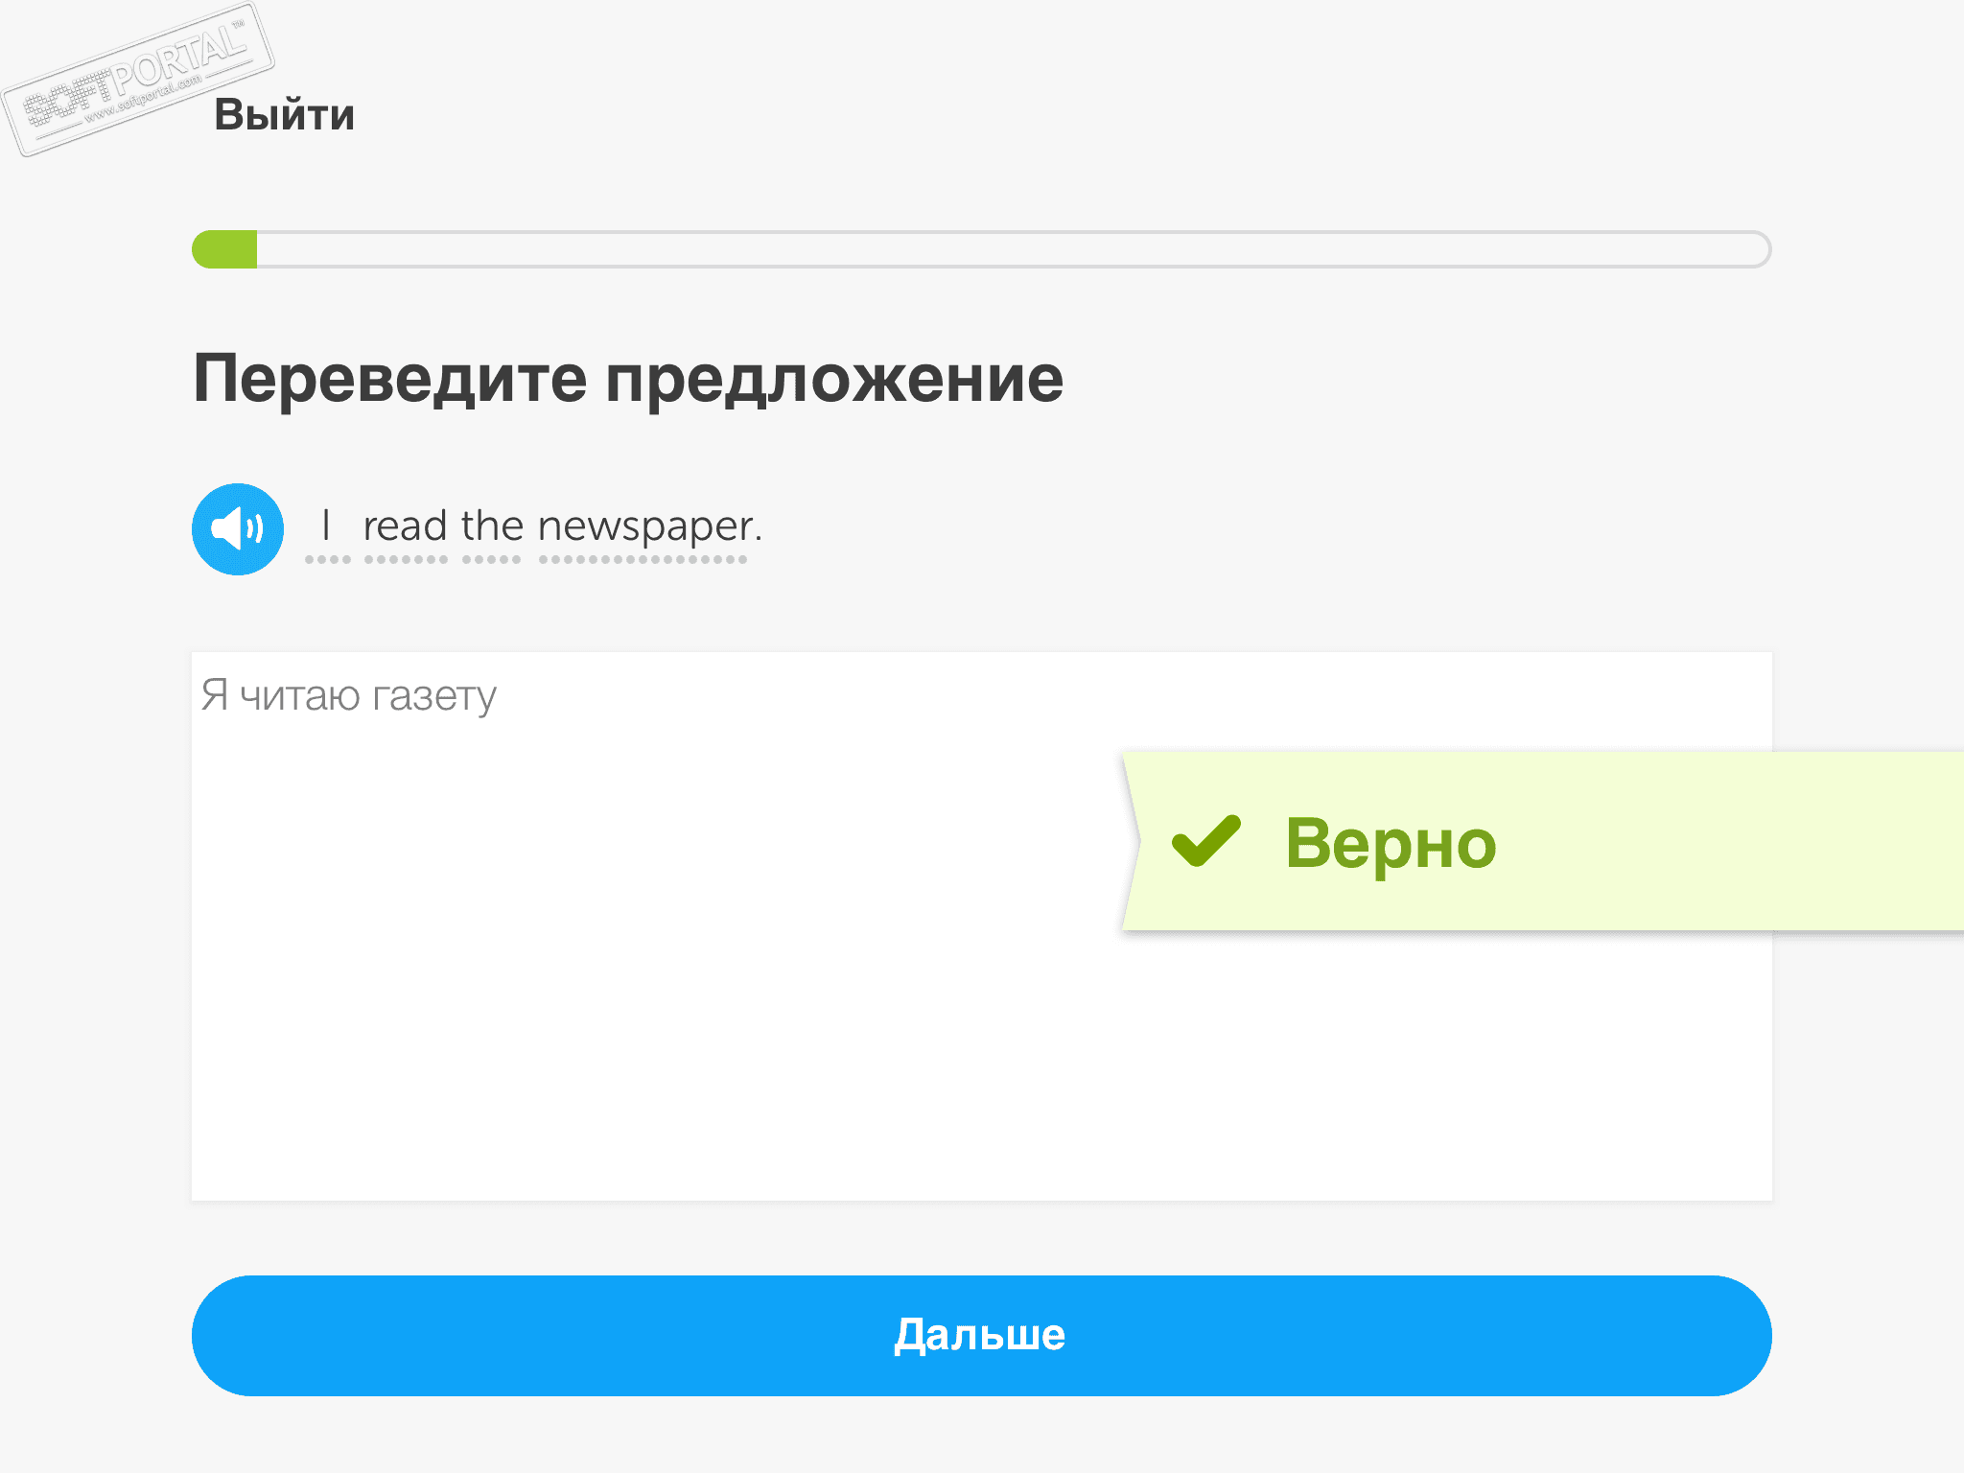Click the green checkmark icon beside Верно
Screen dimensions: 1964x1473
point(1206,840)
